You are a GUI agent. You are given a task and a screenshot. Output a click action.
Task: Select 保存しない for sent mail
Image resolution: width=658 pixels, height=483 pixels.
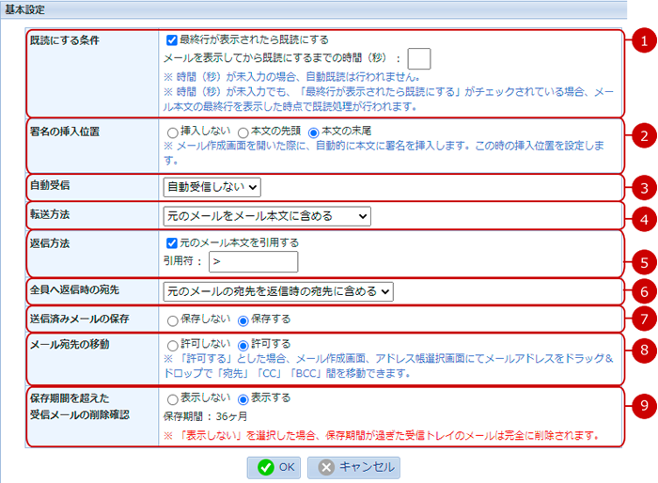point(172,321)
